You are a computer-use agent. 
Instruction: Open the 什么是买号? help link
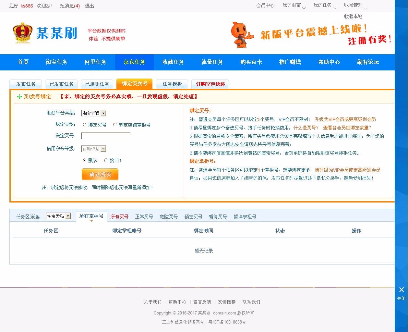click(306, 128)
